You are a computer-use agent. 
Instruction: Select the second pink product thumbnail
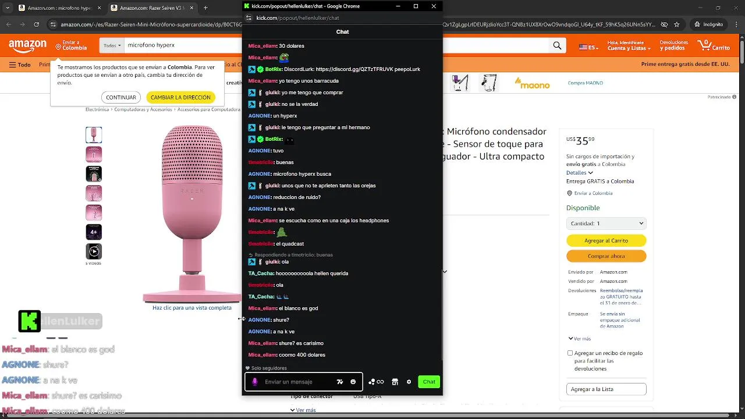[x=94, y=154]
